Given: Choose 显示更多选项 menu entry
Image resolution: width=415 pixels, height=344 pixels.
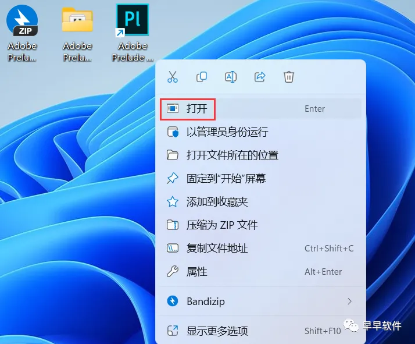Looking at the screenshot, I should 261,331.
